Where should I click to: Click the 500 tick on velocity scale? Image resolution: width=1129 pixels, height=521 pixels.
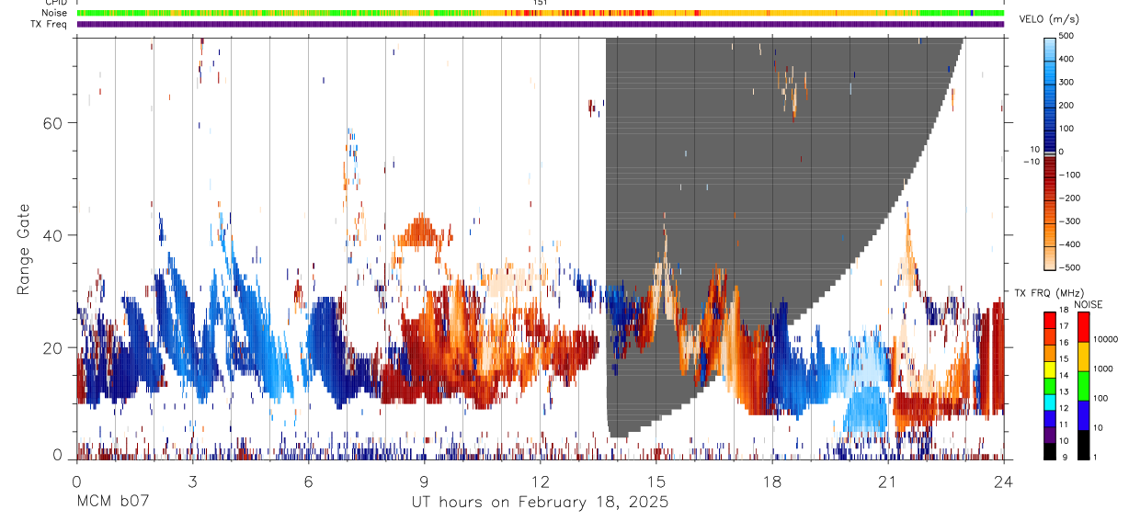[1068, 36]
